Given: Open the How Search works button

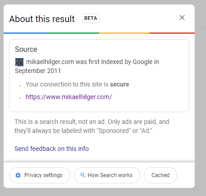Looking at the screenshot, I should [107, 175].
